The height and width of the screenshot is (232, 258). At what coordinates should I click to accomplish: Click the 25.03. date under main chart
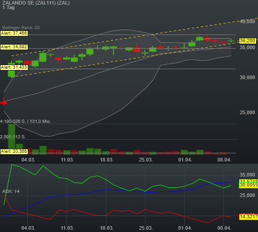[x=146, y=160]
